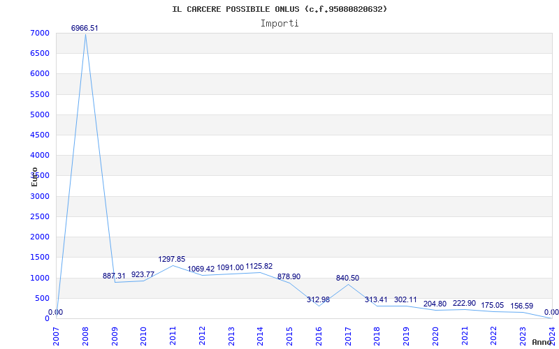
Task: Click data label 156.59
Action: pos(521,306)
